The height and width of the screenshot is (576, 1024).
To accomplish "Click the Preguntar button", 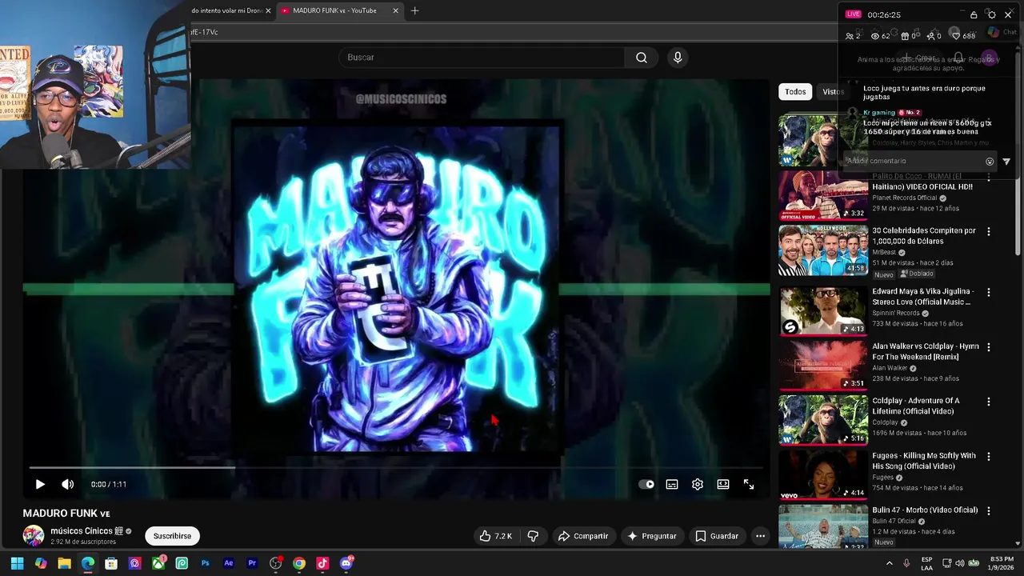I will (653, 536).
